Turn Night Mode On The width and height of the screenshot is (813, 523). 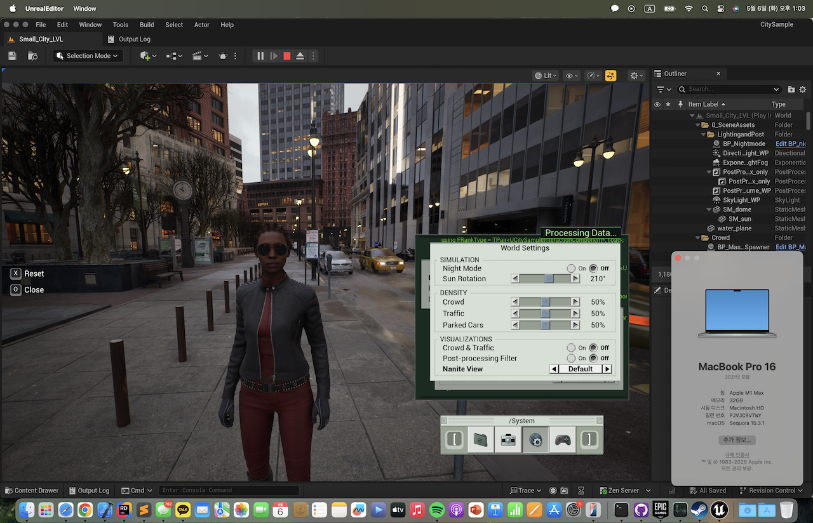[571, 268]
